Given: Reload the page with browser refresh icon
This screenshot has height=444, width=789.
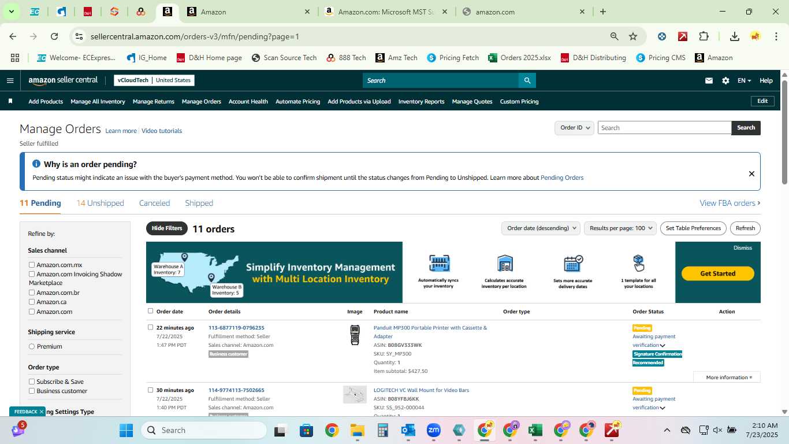Looking at the screenshot, I should 54,36.
